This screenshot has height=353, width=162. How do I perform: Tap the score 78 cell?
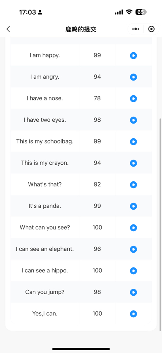click(x=97, y=99)
